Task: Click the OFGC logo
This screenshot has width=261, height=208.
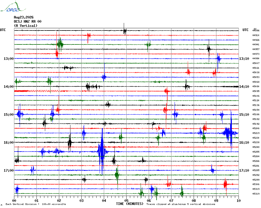Action: pyautogui.click(x=13, y=7)
